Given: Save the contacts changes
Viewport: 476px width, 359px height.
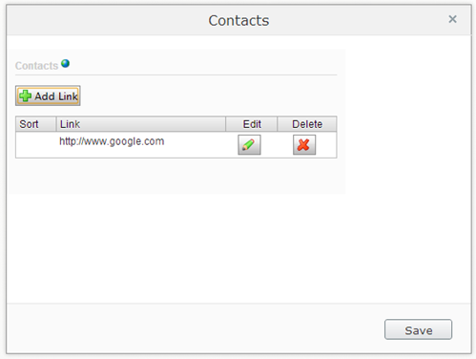Looking at the screenshot, I should pyautogui.click(x=418, y=329).
